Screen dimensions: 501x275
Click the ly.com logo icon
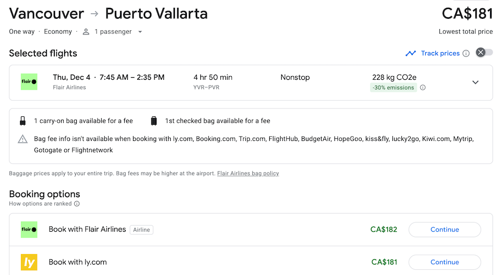click(29, 262)
